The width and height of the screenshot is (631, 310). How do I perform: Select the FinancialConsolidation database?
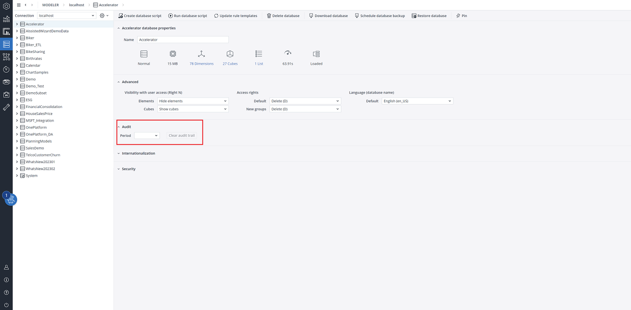[44, 107]
